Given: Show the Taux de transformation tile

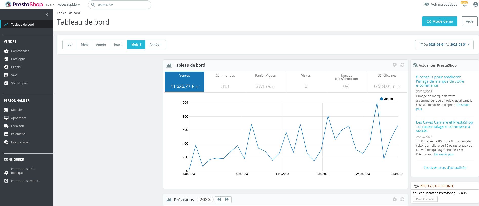Looking at the screenshot, I should [x=346, y=82].
